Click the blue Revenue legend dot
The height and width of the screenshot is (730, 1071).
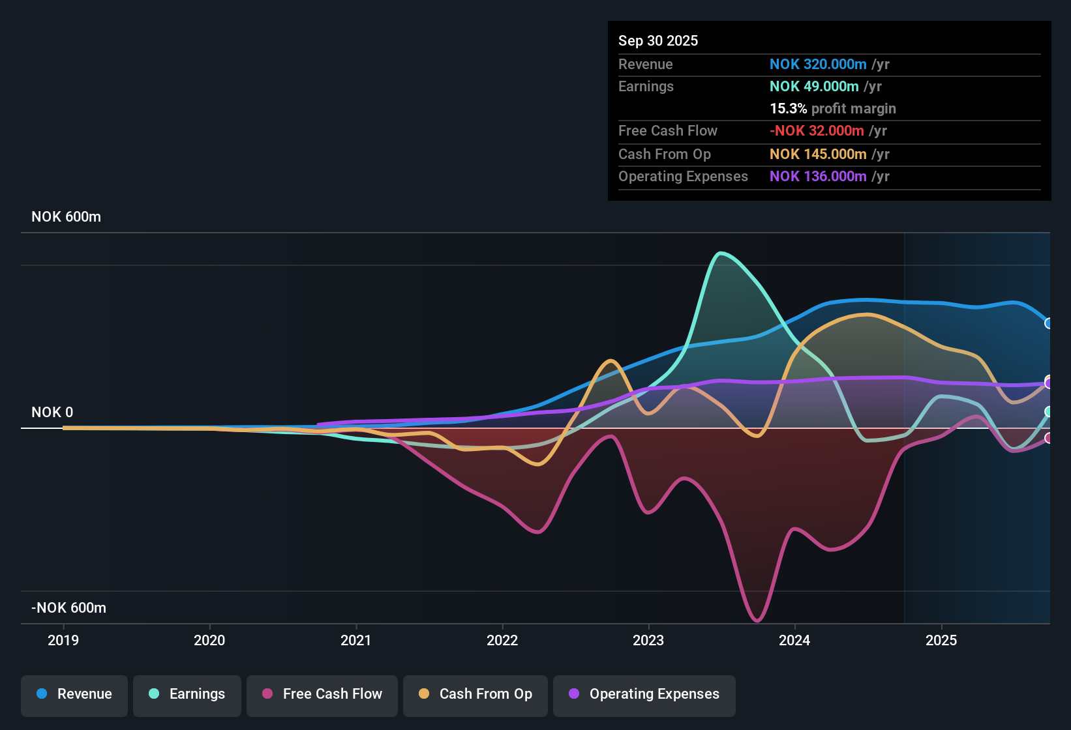point(41,694)
